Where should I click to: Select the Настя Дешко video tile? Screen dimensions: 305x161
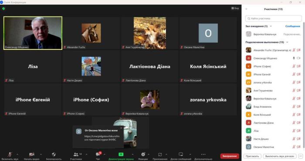pos(91,66)
